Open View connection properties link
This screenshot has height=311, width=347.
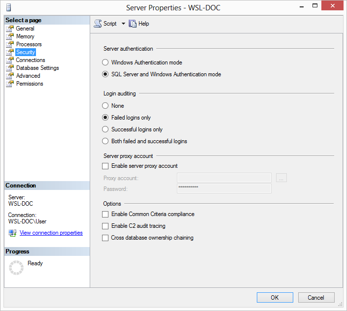tap(51, 233)
